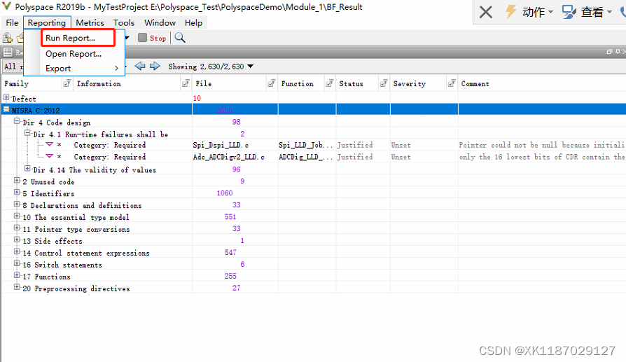Click the Polyspace logo in title bar
Image resolution: width=626 pixels, height=362 pixels.
tap(7, 6)
